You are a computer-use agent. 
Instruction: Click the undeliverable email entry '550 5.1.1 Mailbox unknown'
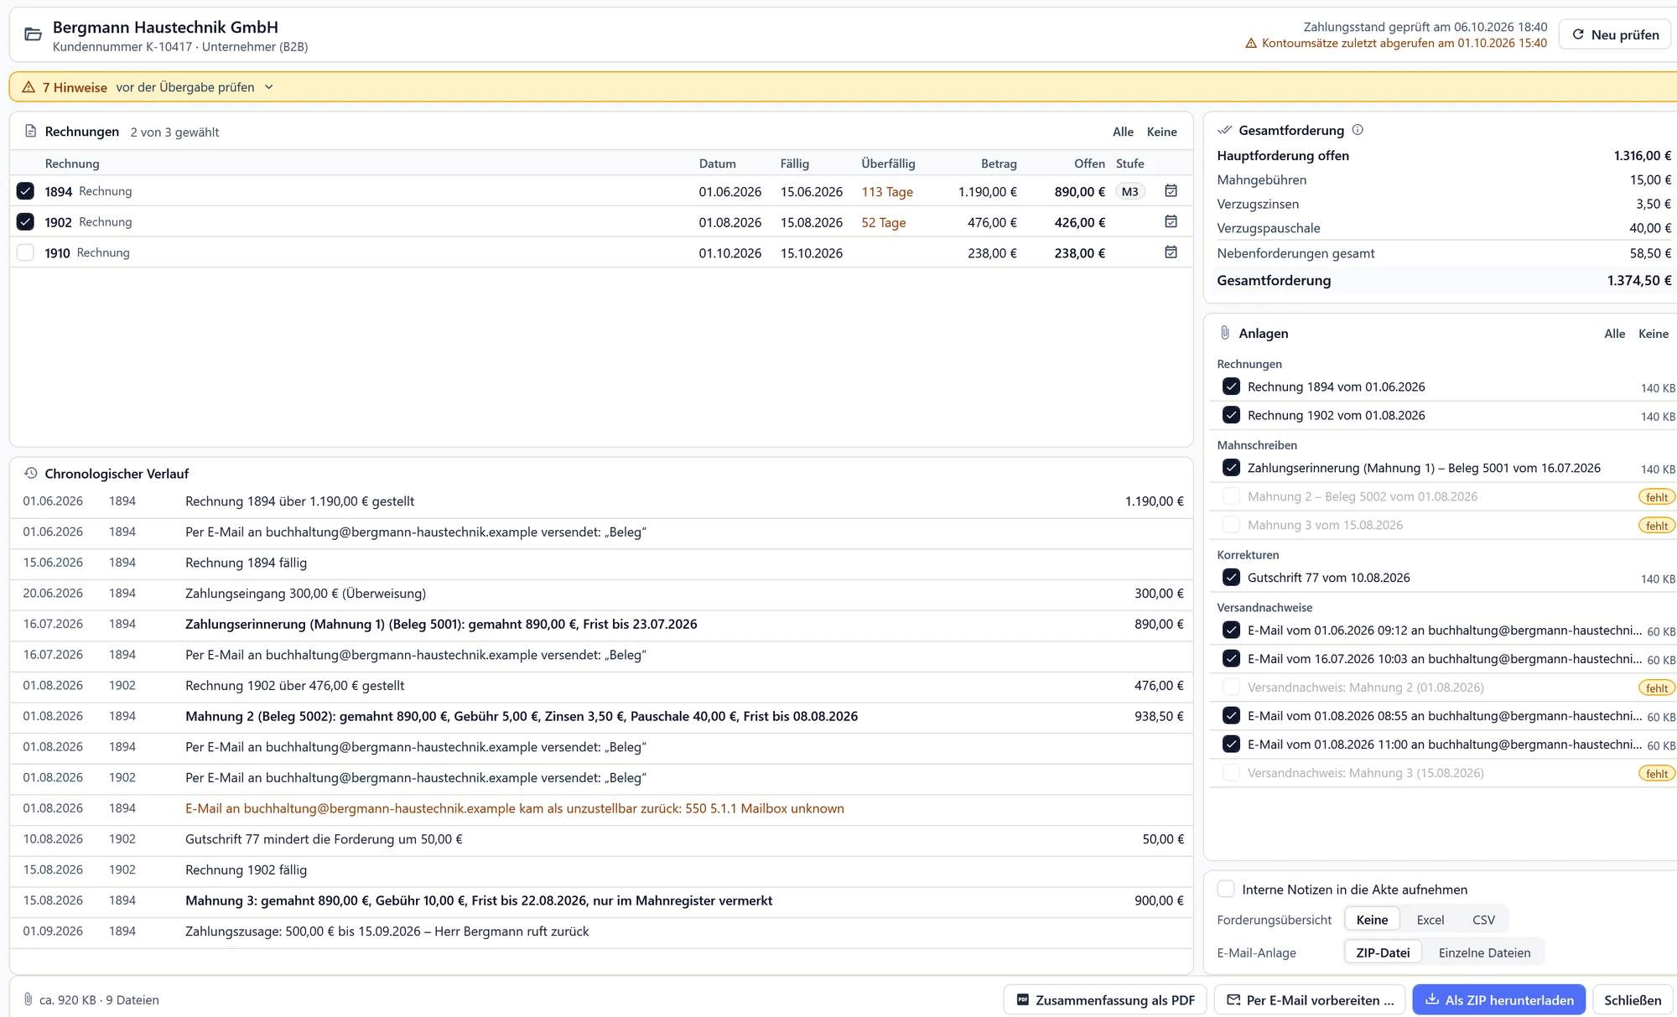[x=601, y=808]
